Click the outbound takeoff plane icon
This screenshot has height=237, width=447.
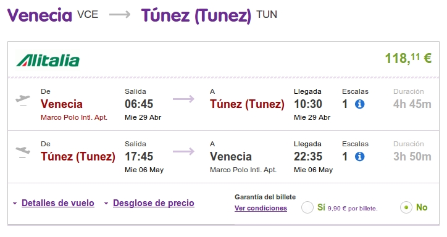[x=23, y=100]
